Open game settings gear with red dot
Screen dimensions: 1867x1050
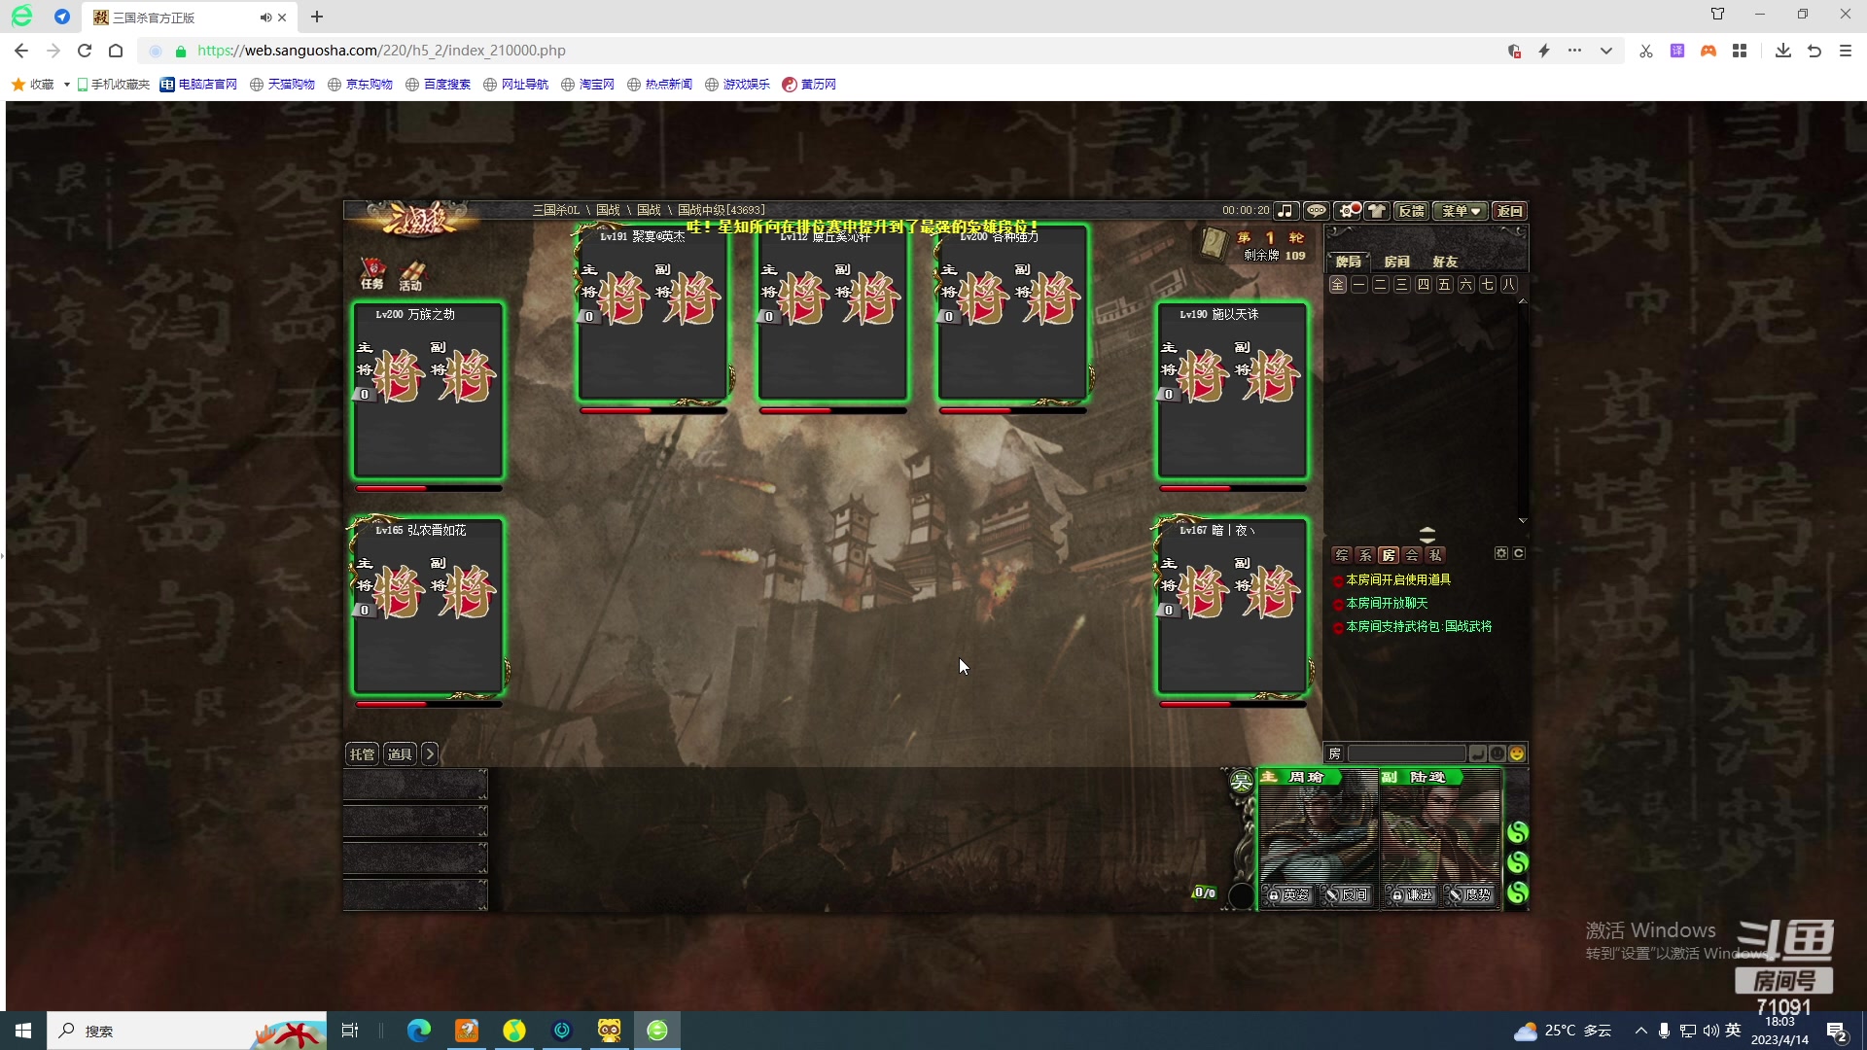pyautogui.click(x=1348, y=211)
